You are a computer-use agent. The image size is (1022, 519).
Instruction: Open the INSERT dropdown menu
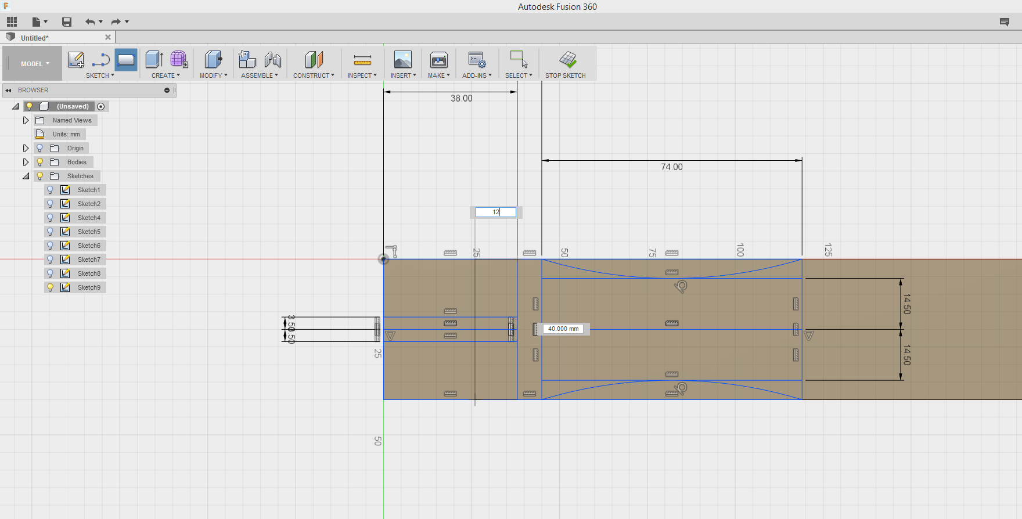click(x=403, y=75)
